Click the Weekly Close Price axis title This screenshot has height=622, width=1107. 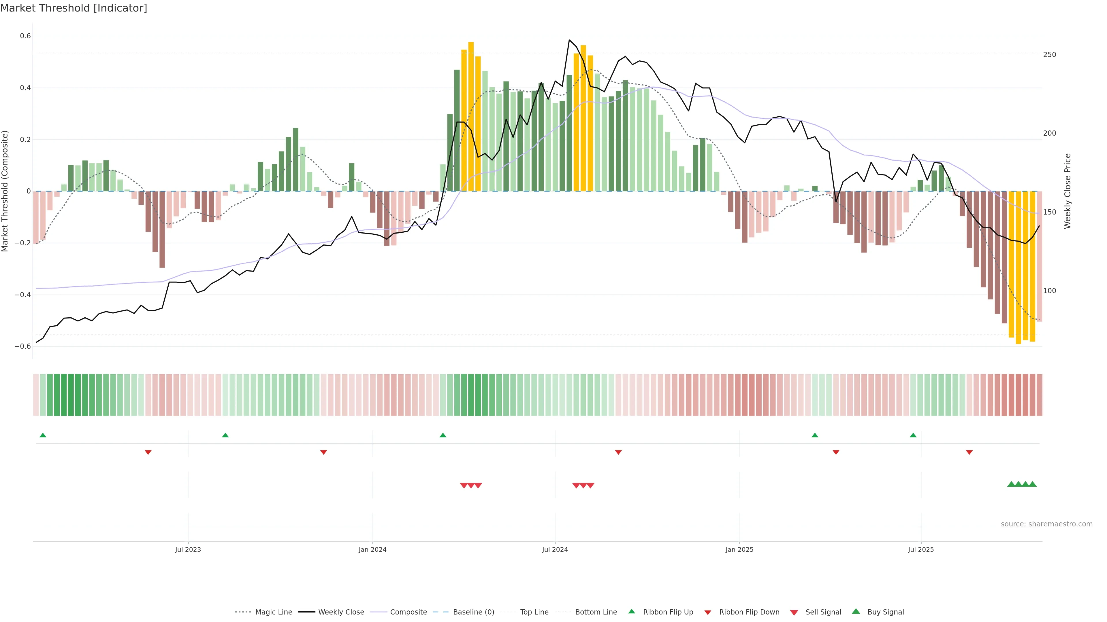(1068, 191)
